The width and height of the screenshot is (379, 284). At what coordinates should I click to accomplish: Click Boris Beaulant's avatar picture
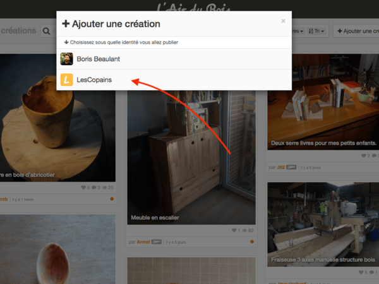tap(66, 59)
